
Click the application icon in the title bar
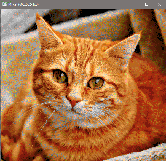click(x=5, y=4)
